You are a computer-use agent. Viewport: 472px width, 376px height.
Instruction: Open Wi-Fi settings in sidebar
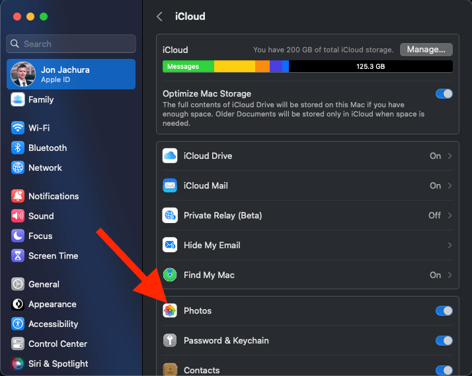pyautogui.click(x=39, y=128)
